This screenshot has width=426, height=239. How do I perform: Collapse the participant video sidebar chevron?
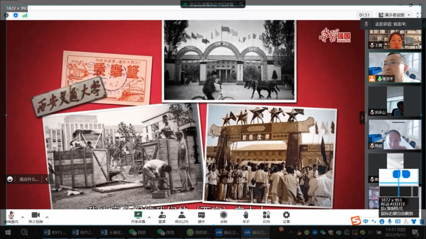362,118
